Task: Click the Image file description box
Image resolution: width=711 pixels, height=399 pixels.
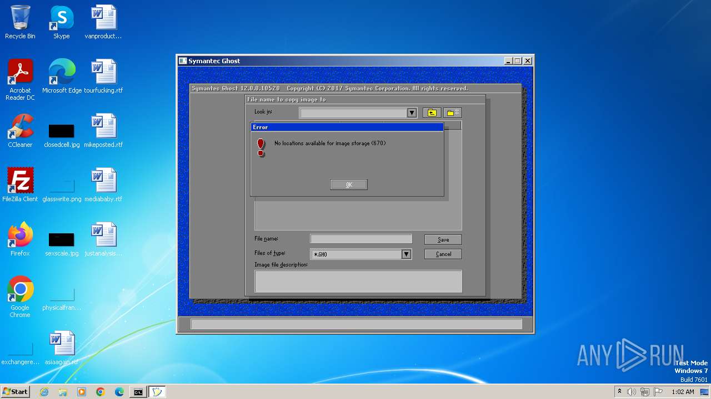Action: pyautogui.click(x=358, y=281)
